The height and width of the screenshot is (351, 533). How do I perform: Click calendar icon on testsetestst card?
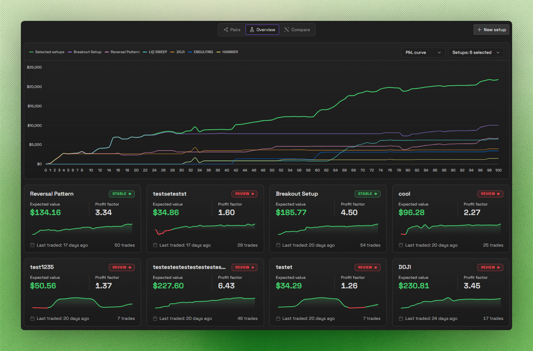tap(155, 245)
